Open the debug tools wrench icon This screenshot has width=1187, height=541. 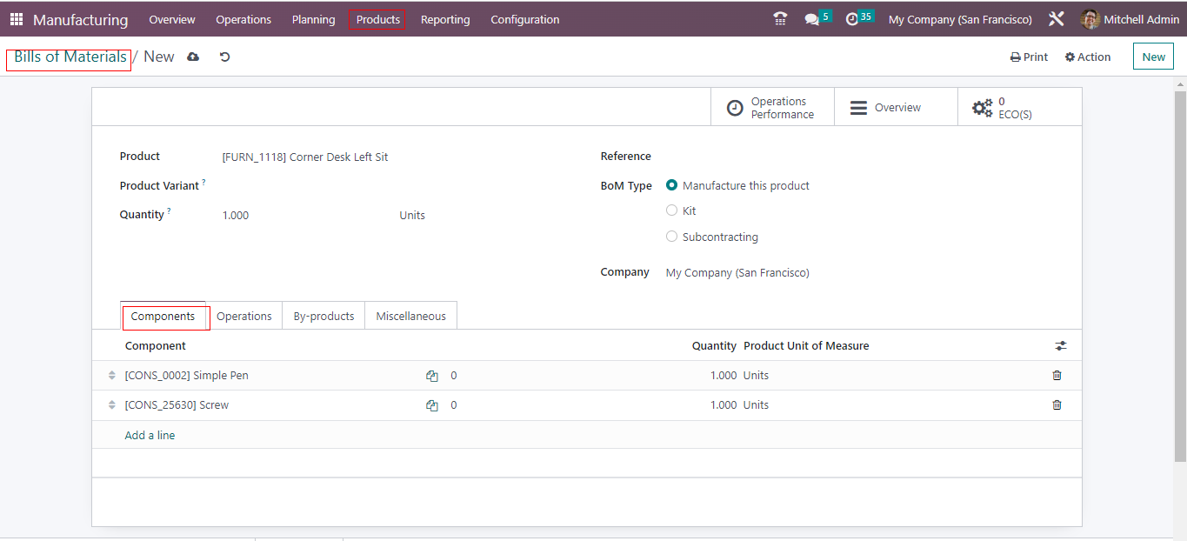click(x=1057, y=19)
